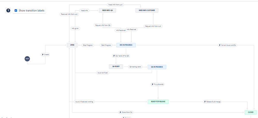Select the CLOSED status node

pyautogui.click(x=251, y=112)
